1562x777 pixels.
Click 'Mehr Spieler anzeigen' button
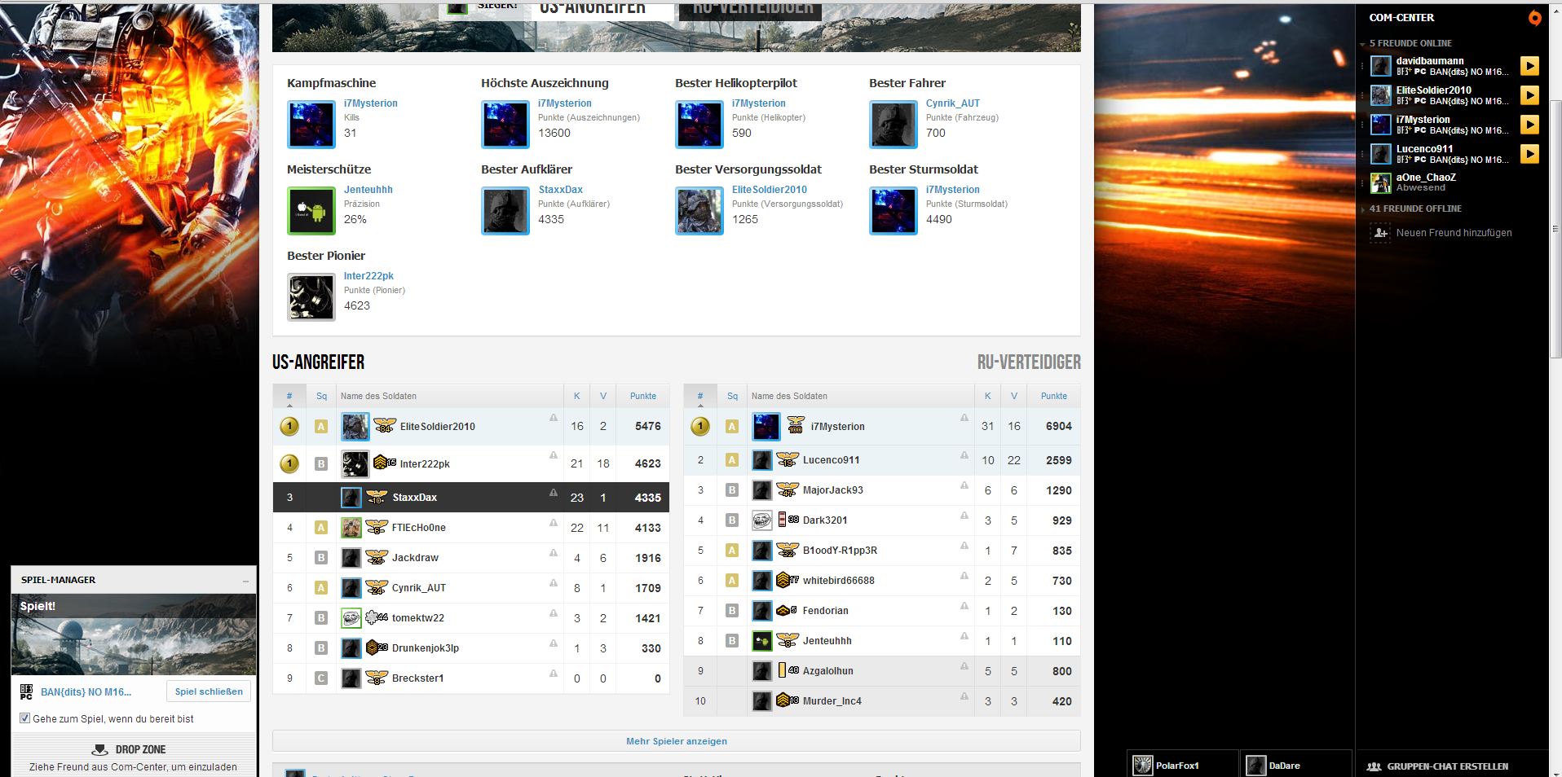[x=677, y=741]
